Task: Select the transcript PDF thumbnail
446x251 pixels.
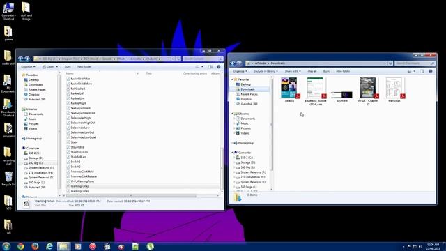Action: click(x=394, y=90)
